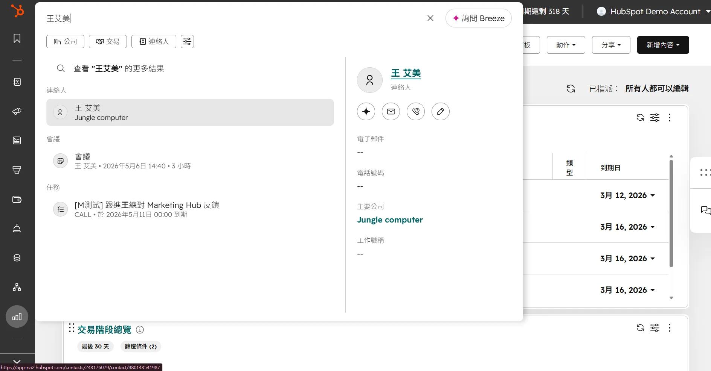711x371 pixels.
Task: Click the report table vertical scrollbar
Action: pyautogui.click(x=671, y=213)
